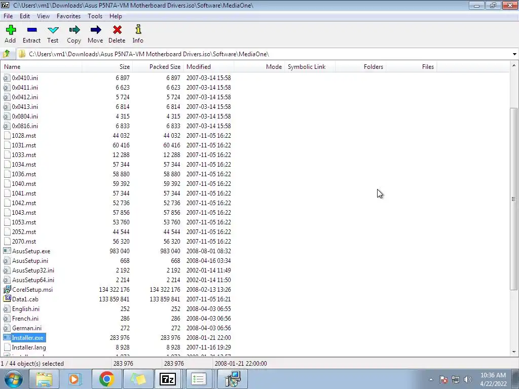Expand the address path dropdown

(514, 54)
